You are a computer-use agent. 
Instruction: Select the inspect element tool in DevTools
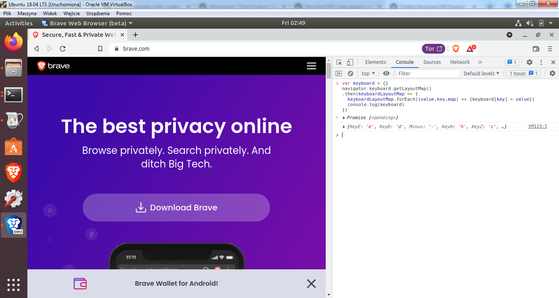pyautogui.click(x=338, y=62)
